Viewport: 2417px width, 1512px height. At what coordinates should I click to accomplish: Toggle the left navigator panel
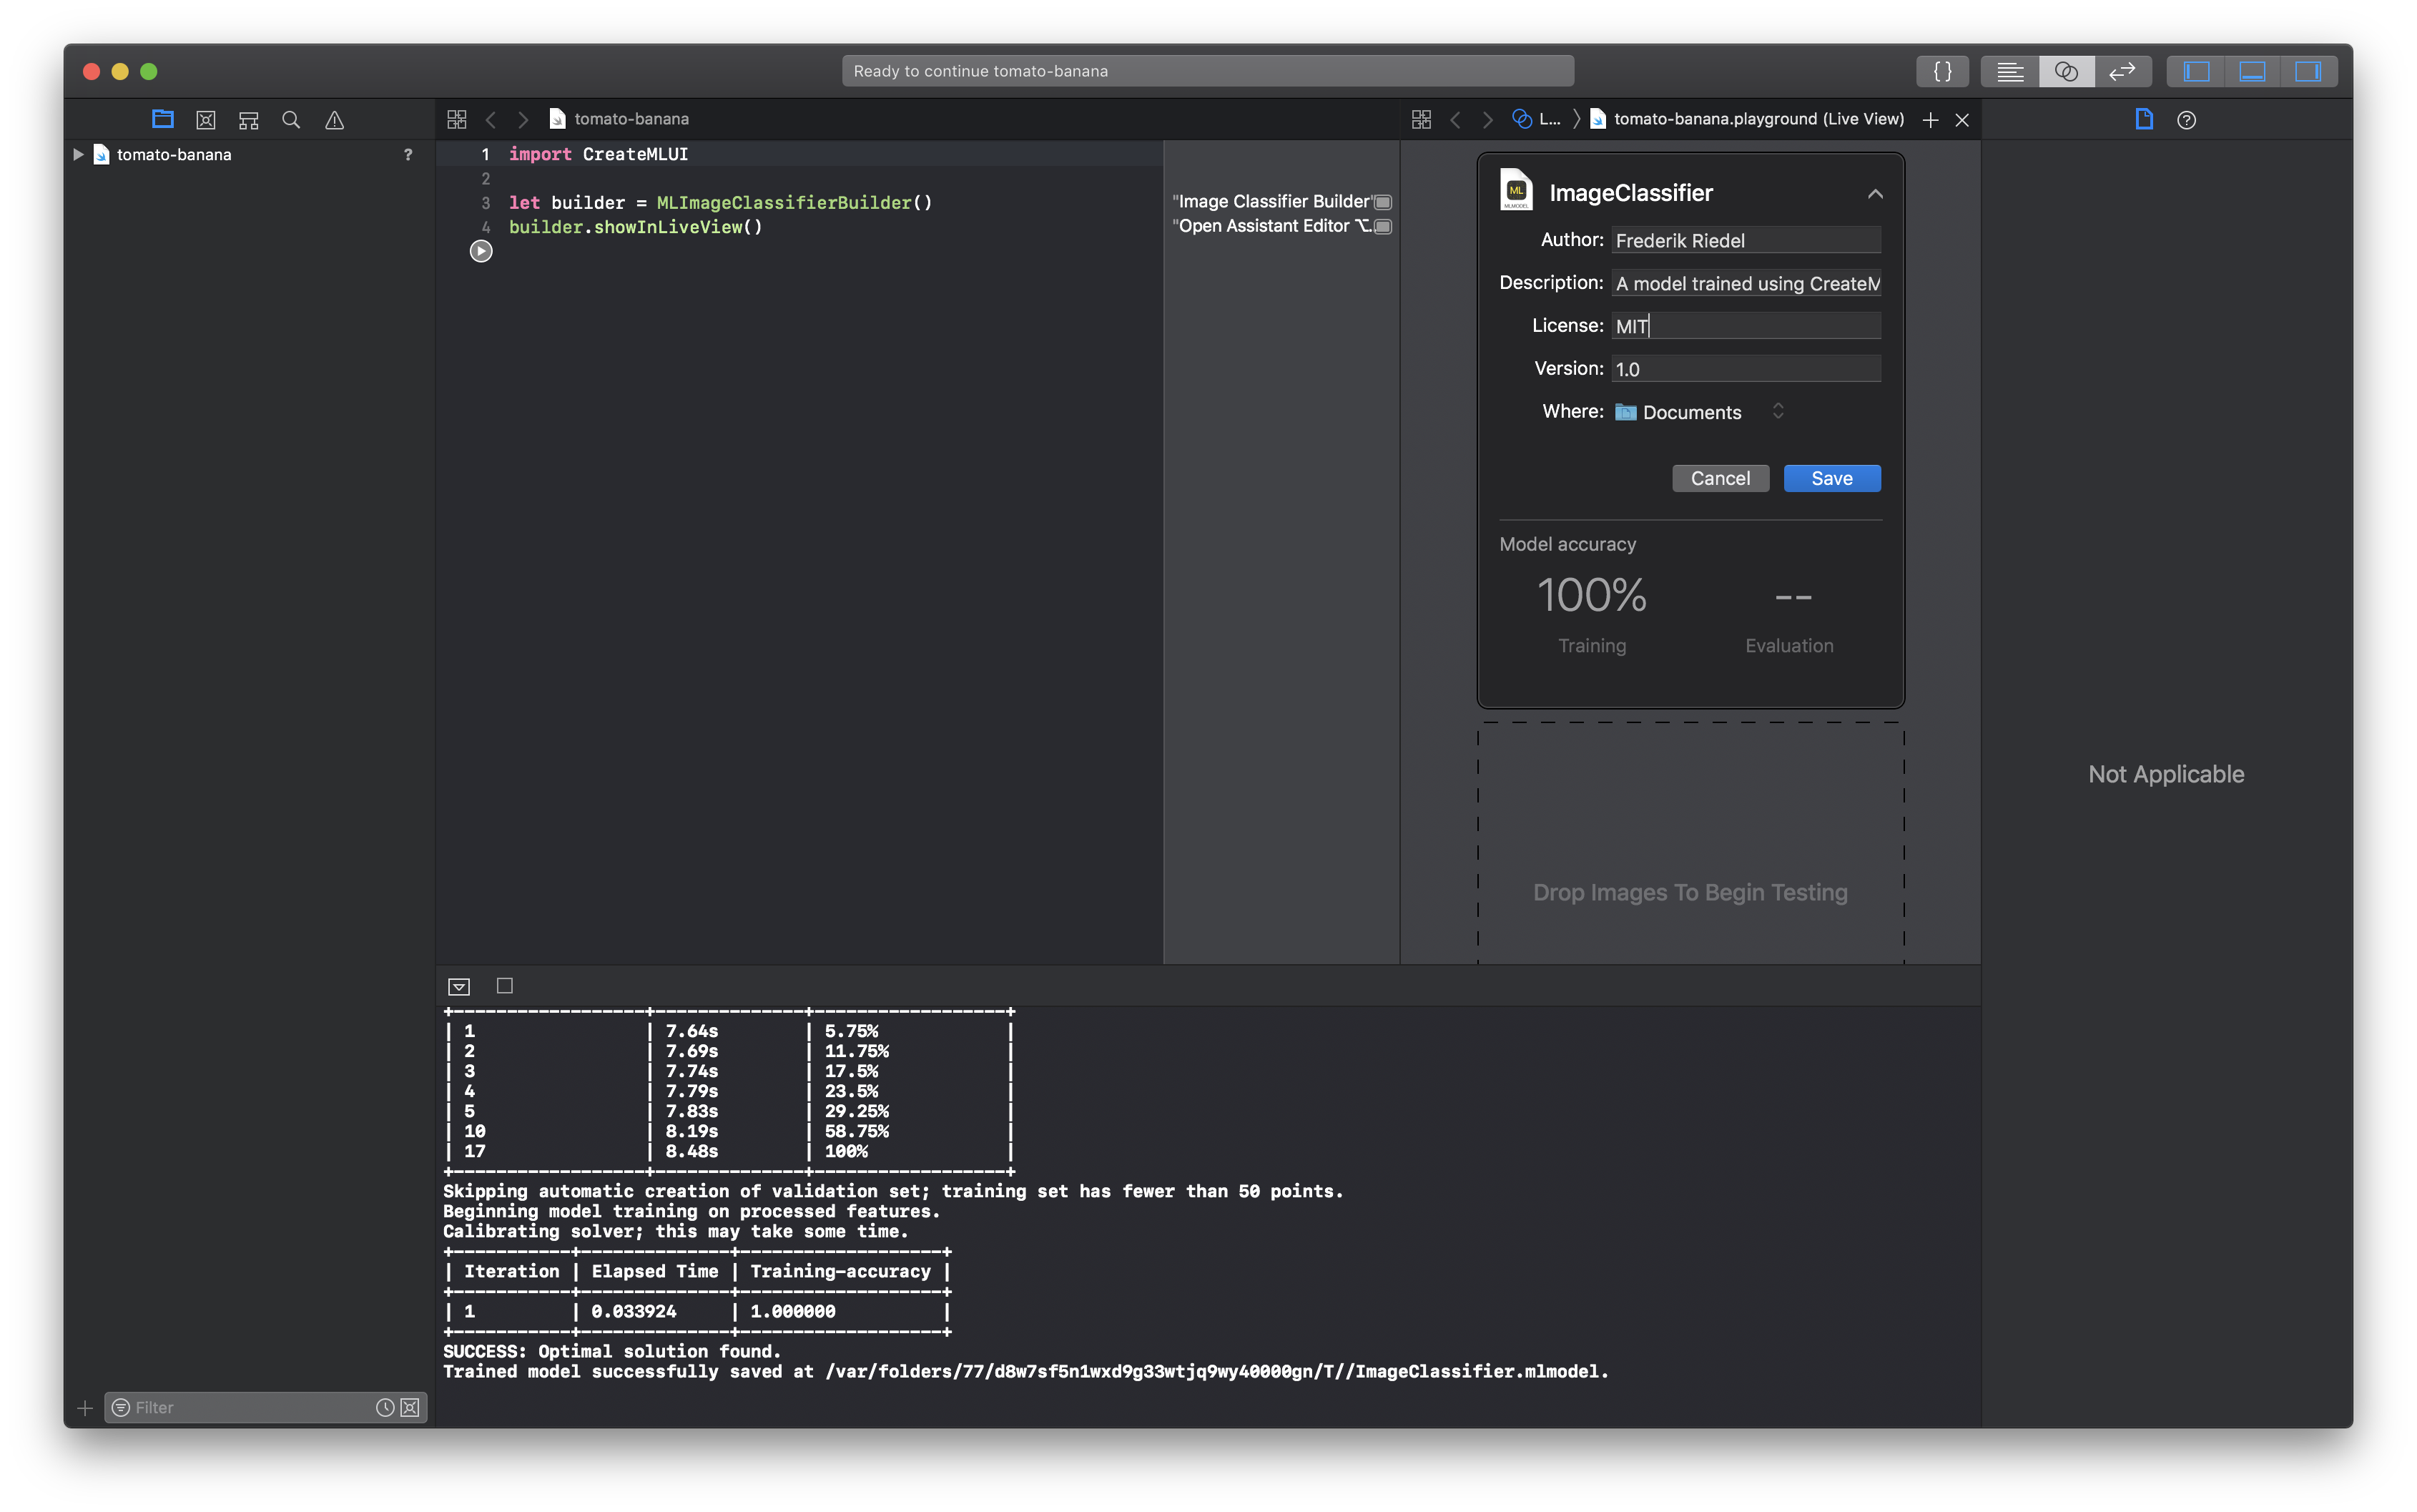2196,71
